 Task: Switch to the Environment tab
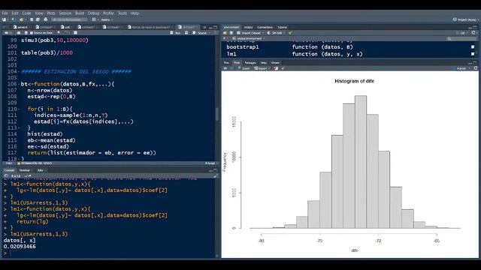[x=231, y=27]
